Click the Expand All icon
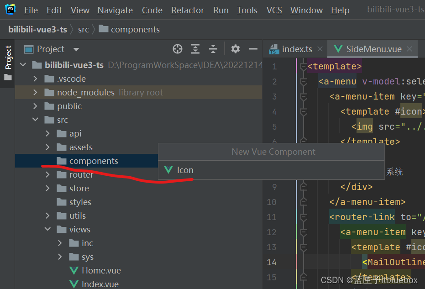The height and width of the screenshot is (289, 425). [195, 49]
